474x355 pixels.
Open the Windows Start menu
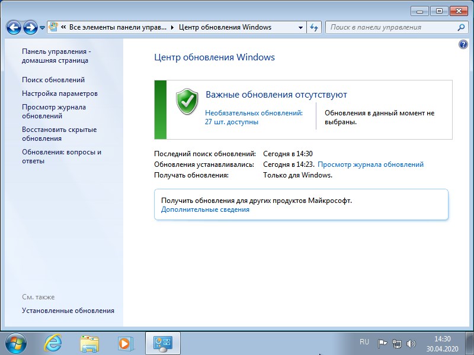click(15, 344)
